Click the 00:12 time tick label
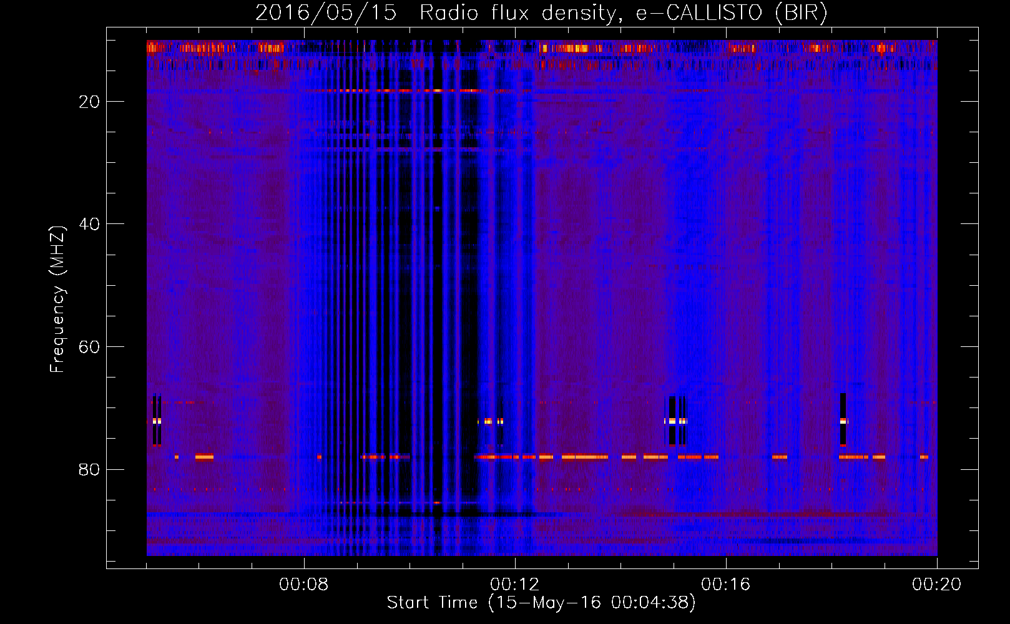This screenshot has height=624, width=1010. [515, 585]
